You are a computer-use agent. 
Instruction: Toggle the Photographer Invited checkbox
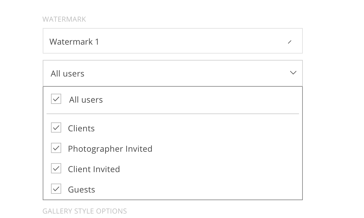point(56,148)
